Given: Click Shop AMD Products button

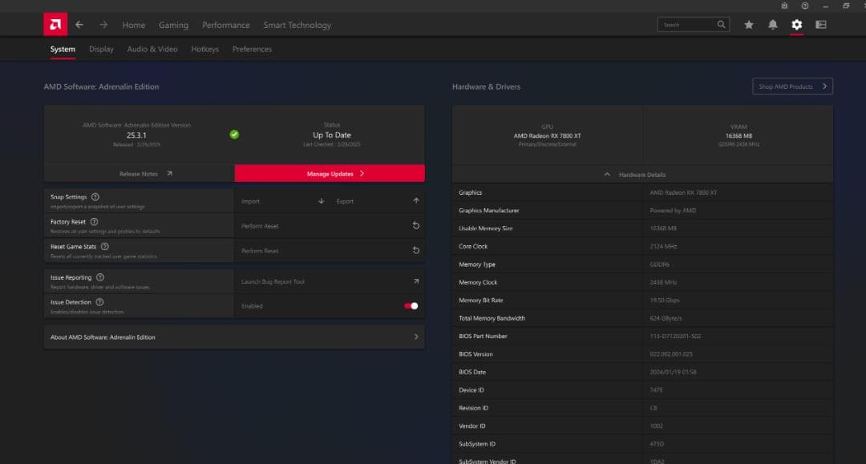Looking at the screenshot, I should [x=792, y=87].
